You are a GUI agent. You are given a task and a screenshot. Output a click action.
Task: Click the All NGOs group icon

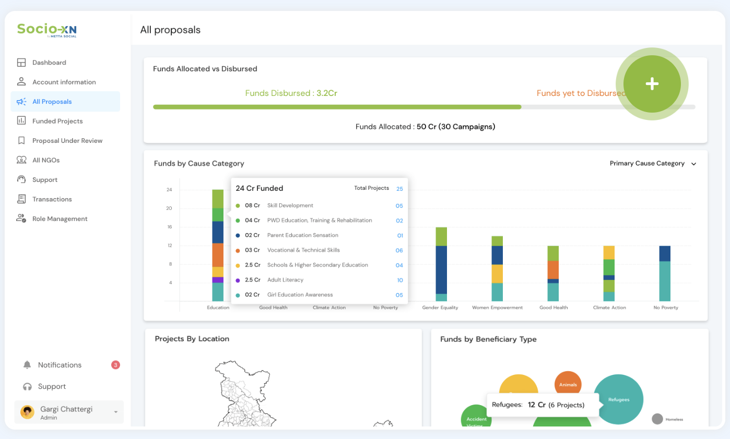pyautogui.click(x=21, y=160)
